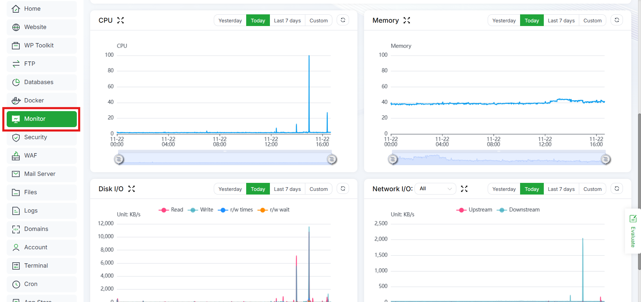Screen dimensions: 641x302
Task: Select Yesterday in the Disk I/O panel
Action: point(230,189)
